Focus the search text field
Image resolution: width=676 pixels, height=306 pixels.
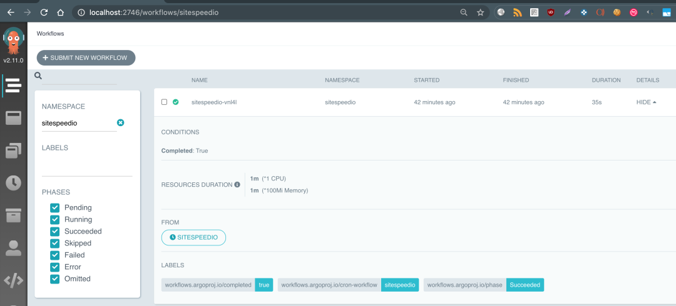click(79, 77)
